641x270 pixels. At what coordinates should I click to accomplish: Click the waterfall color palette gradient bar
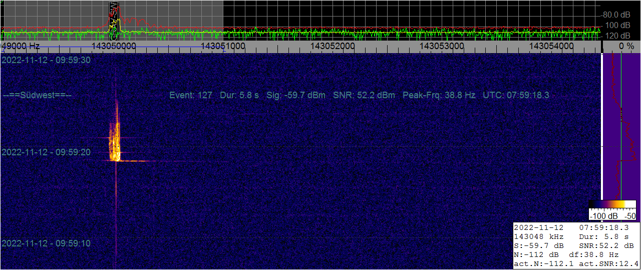[x=612, y=205]
